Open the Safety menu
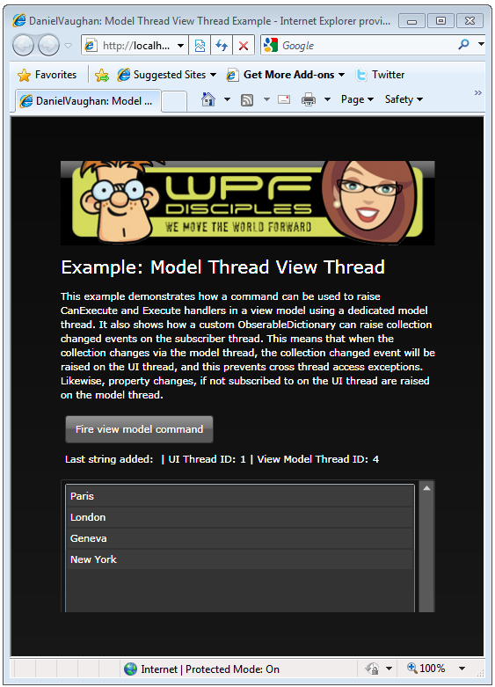This screenshot has width=495, height=687. pos(404,99)
